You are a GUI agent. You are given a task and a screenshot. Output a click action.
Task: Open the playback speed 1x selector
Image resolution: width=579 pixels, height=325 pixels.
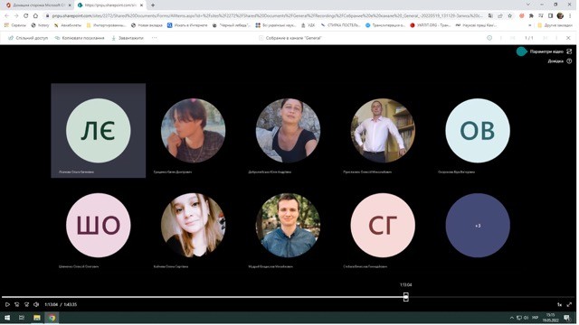tap(559, 305)
